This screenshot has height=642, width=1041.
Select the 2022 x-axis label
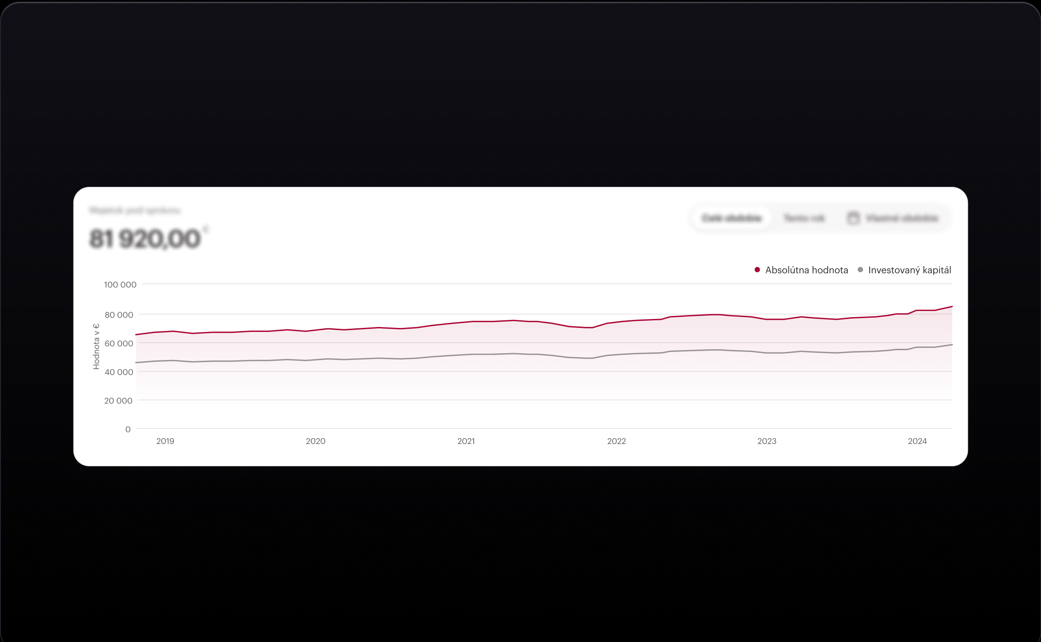point(616,441)
